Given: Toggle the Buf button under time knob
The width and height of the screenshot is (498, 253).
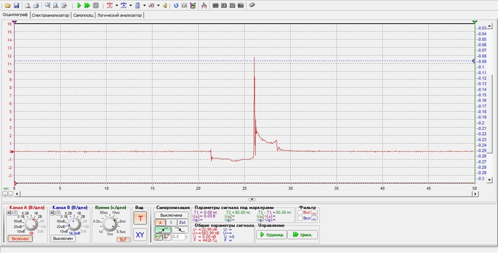Looking at the screenshot, I should pyautogui.click(x=123, y=240).
